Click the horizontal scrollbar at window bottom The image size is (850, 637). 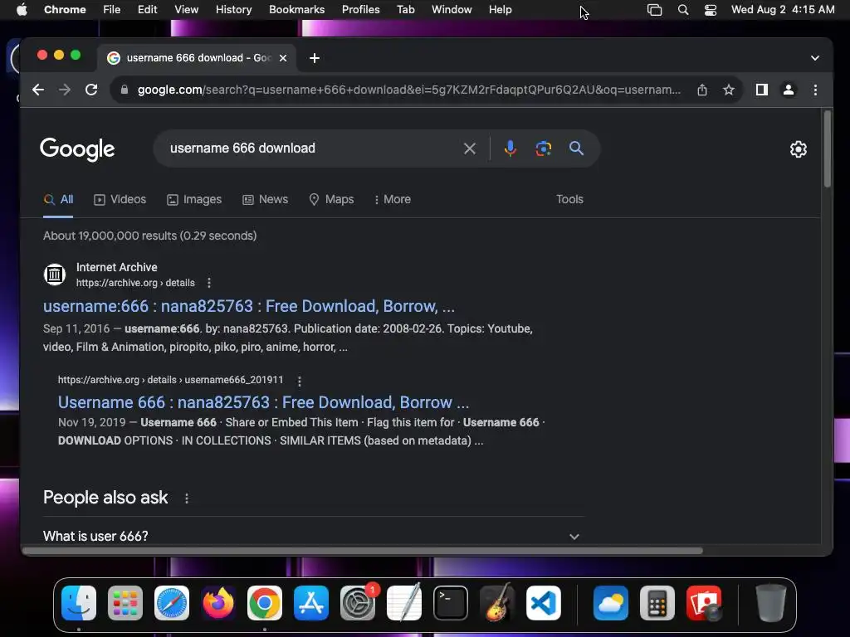click(363, 551)
